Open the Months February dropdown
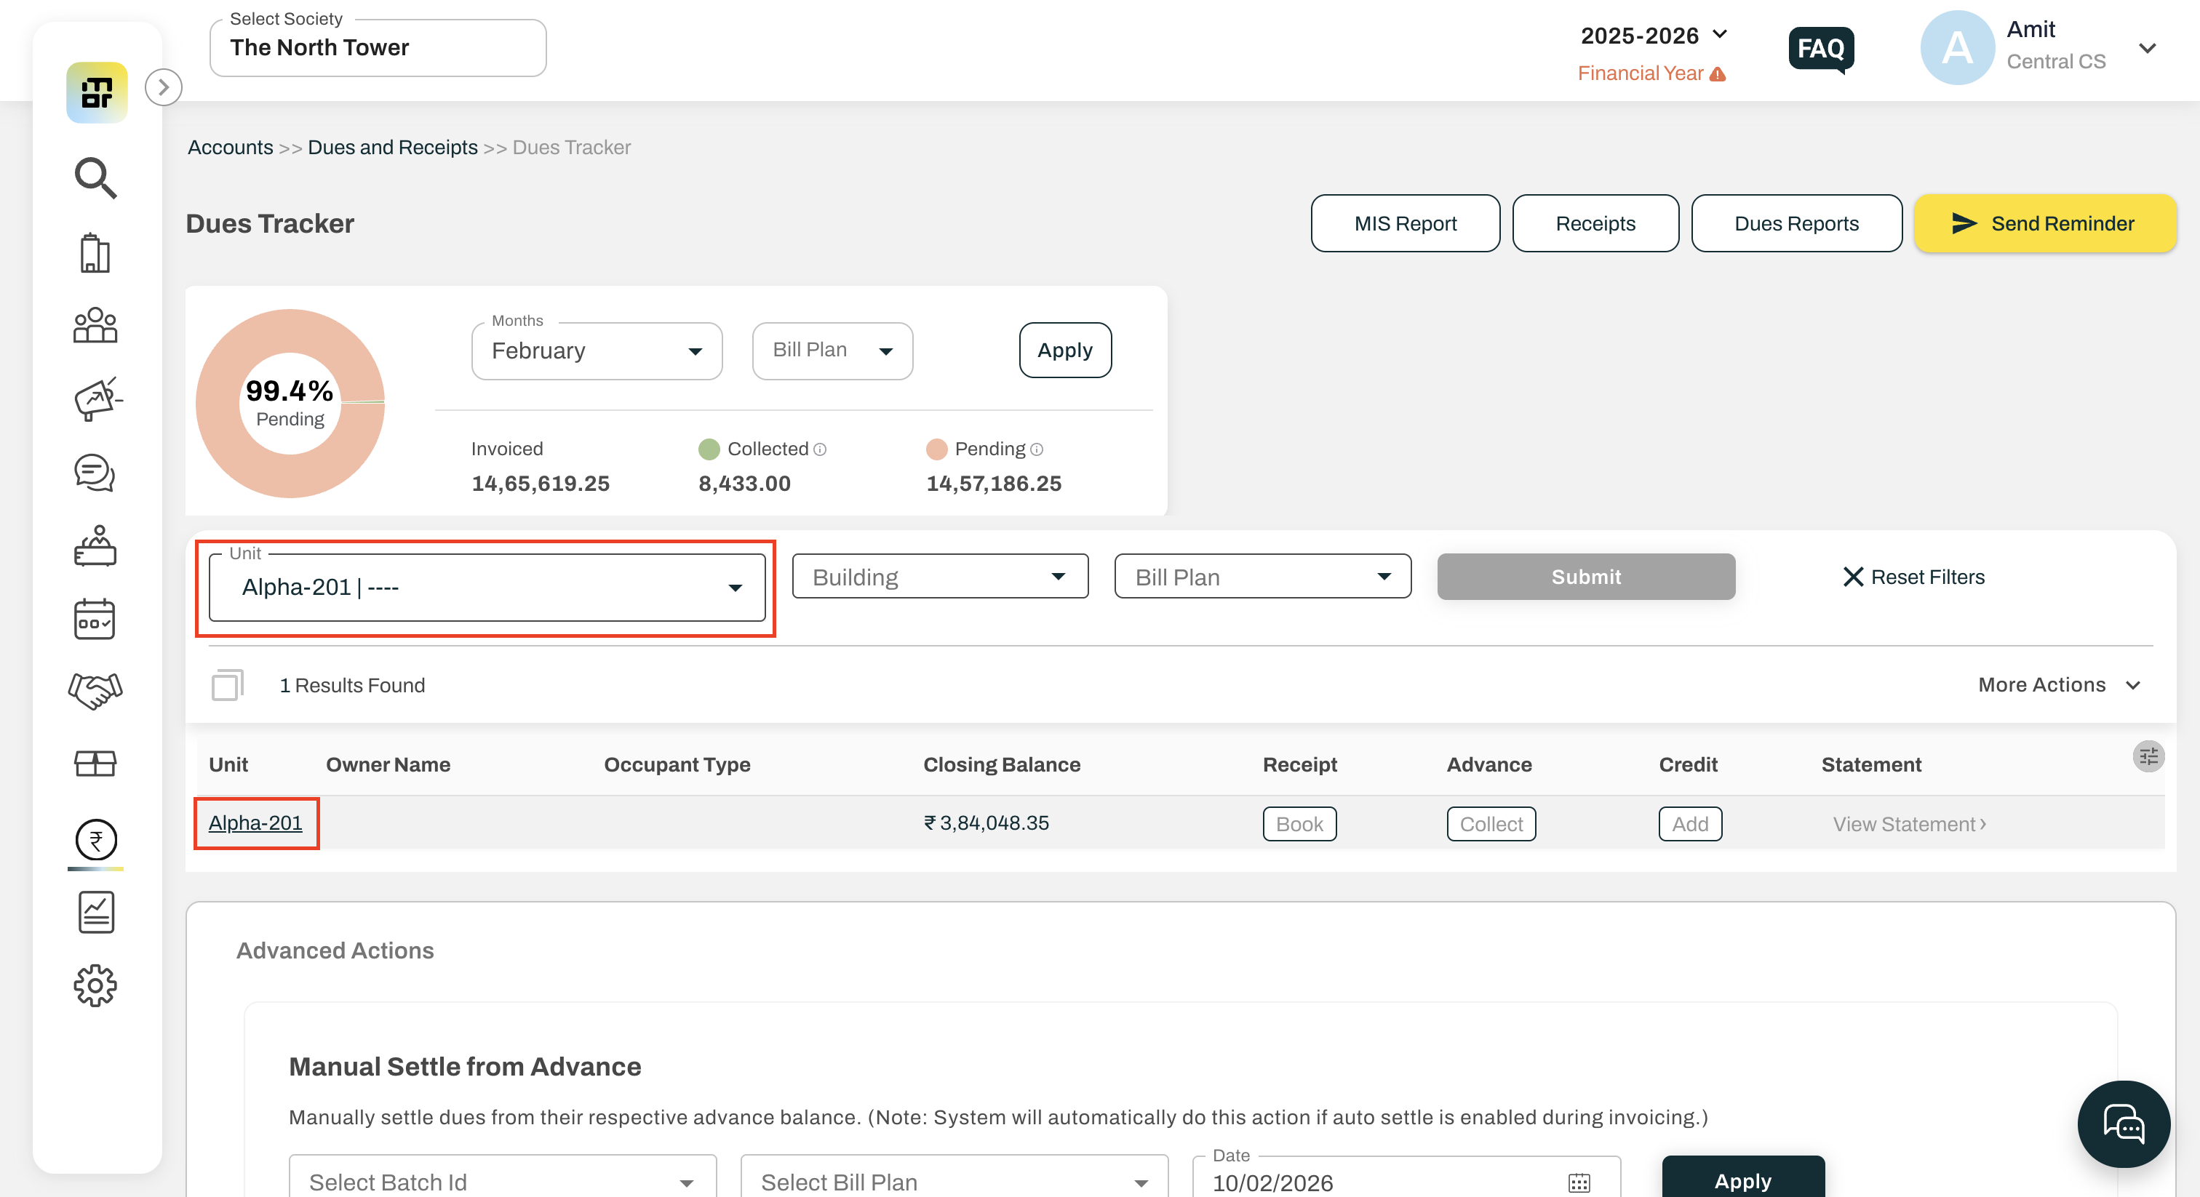2200x1197 pixels. 597,351
